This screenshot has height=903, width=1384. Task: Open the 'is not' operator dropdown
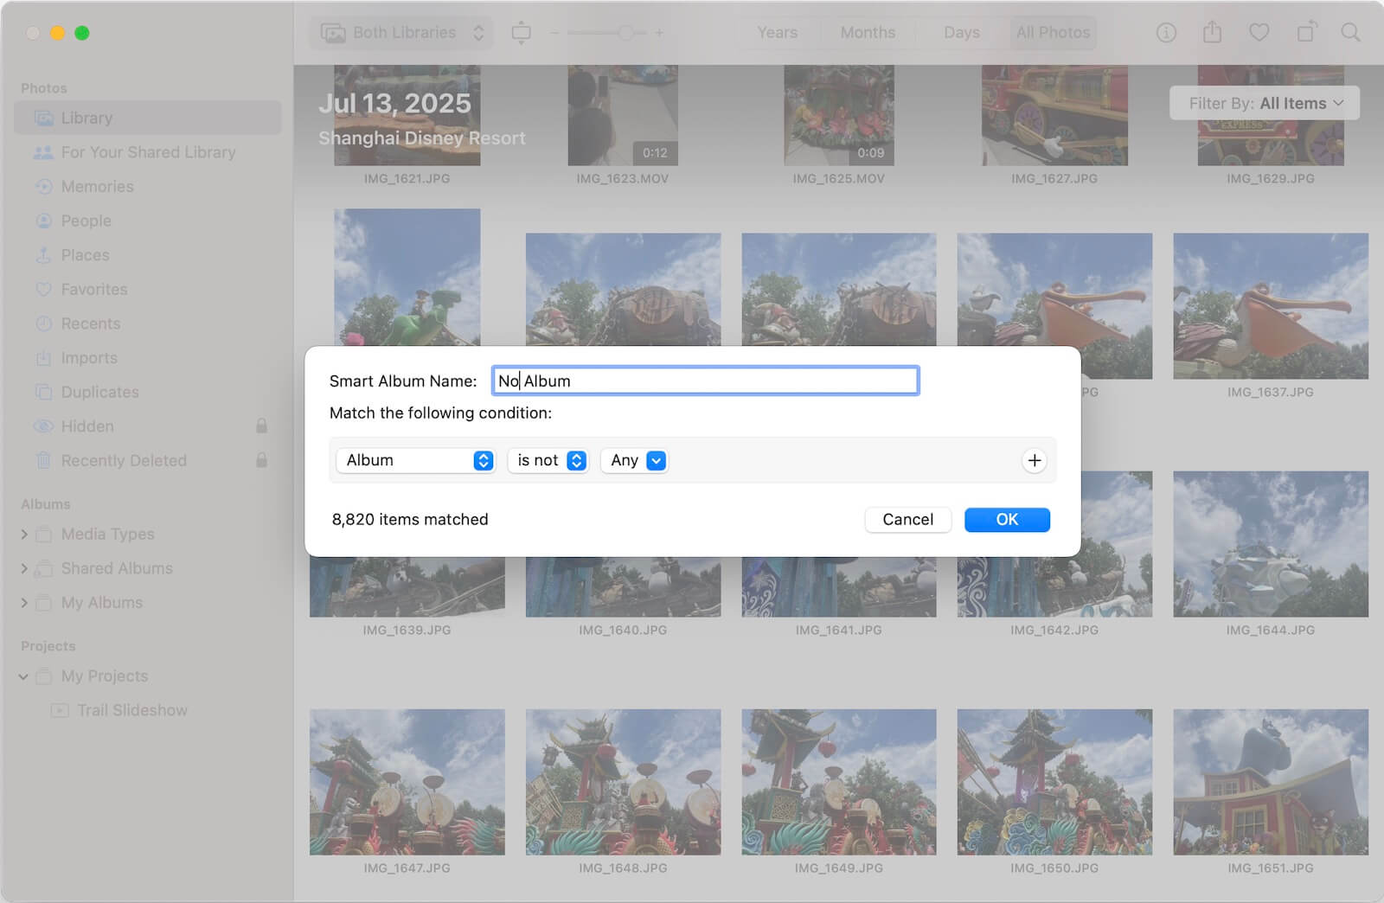[548, 460]
